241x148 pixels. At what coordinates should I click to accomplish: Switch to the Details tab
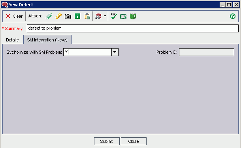12,40
